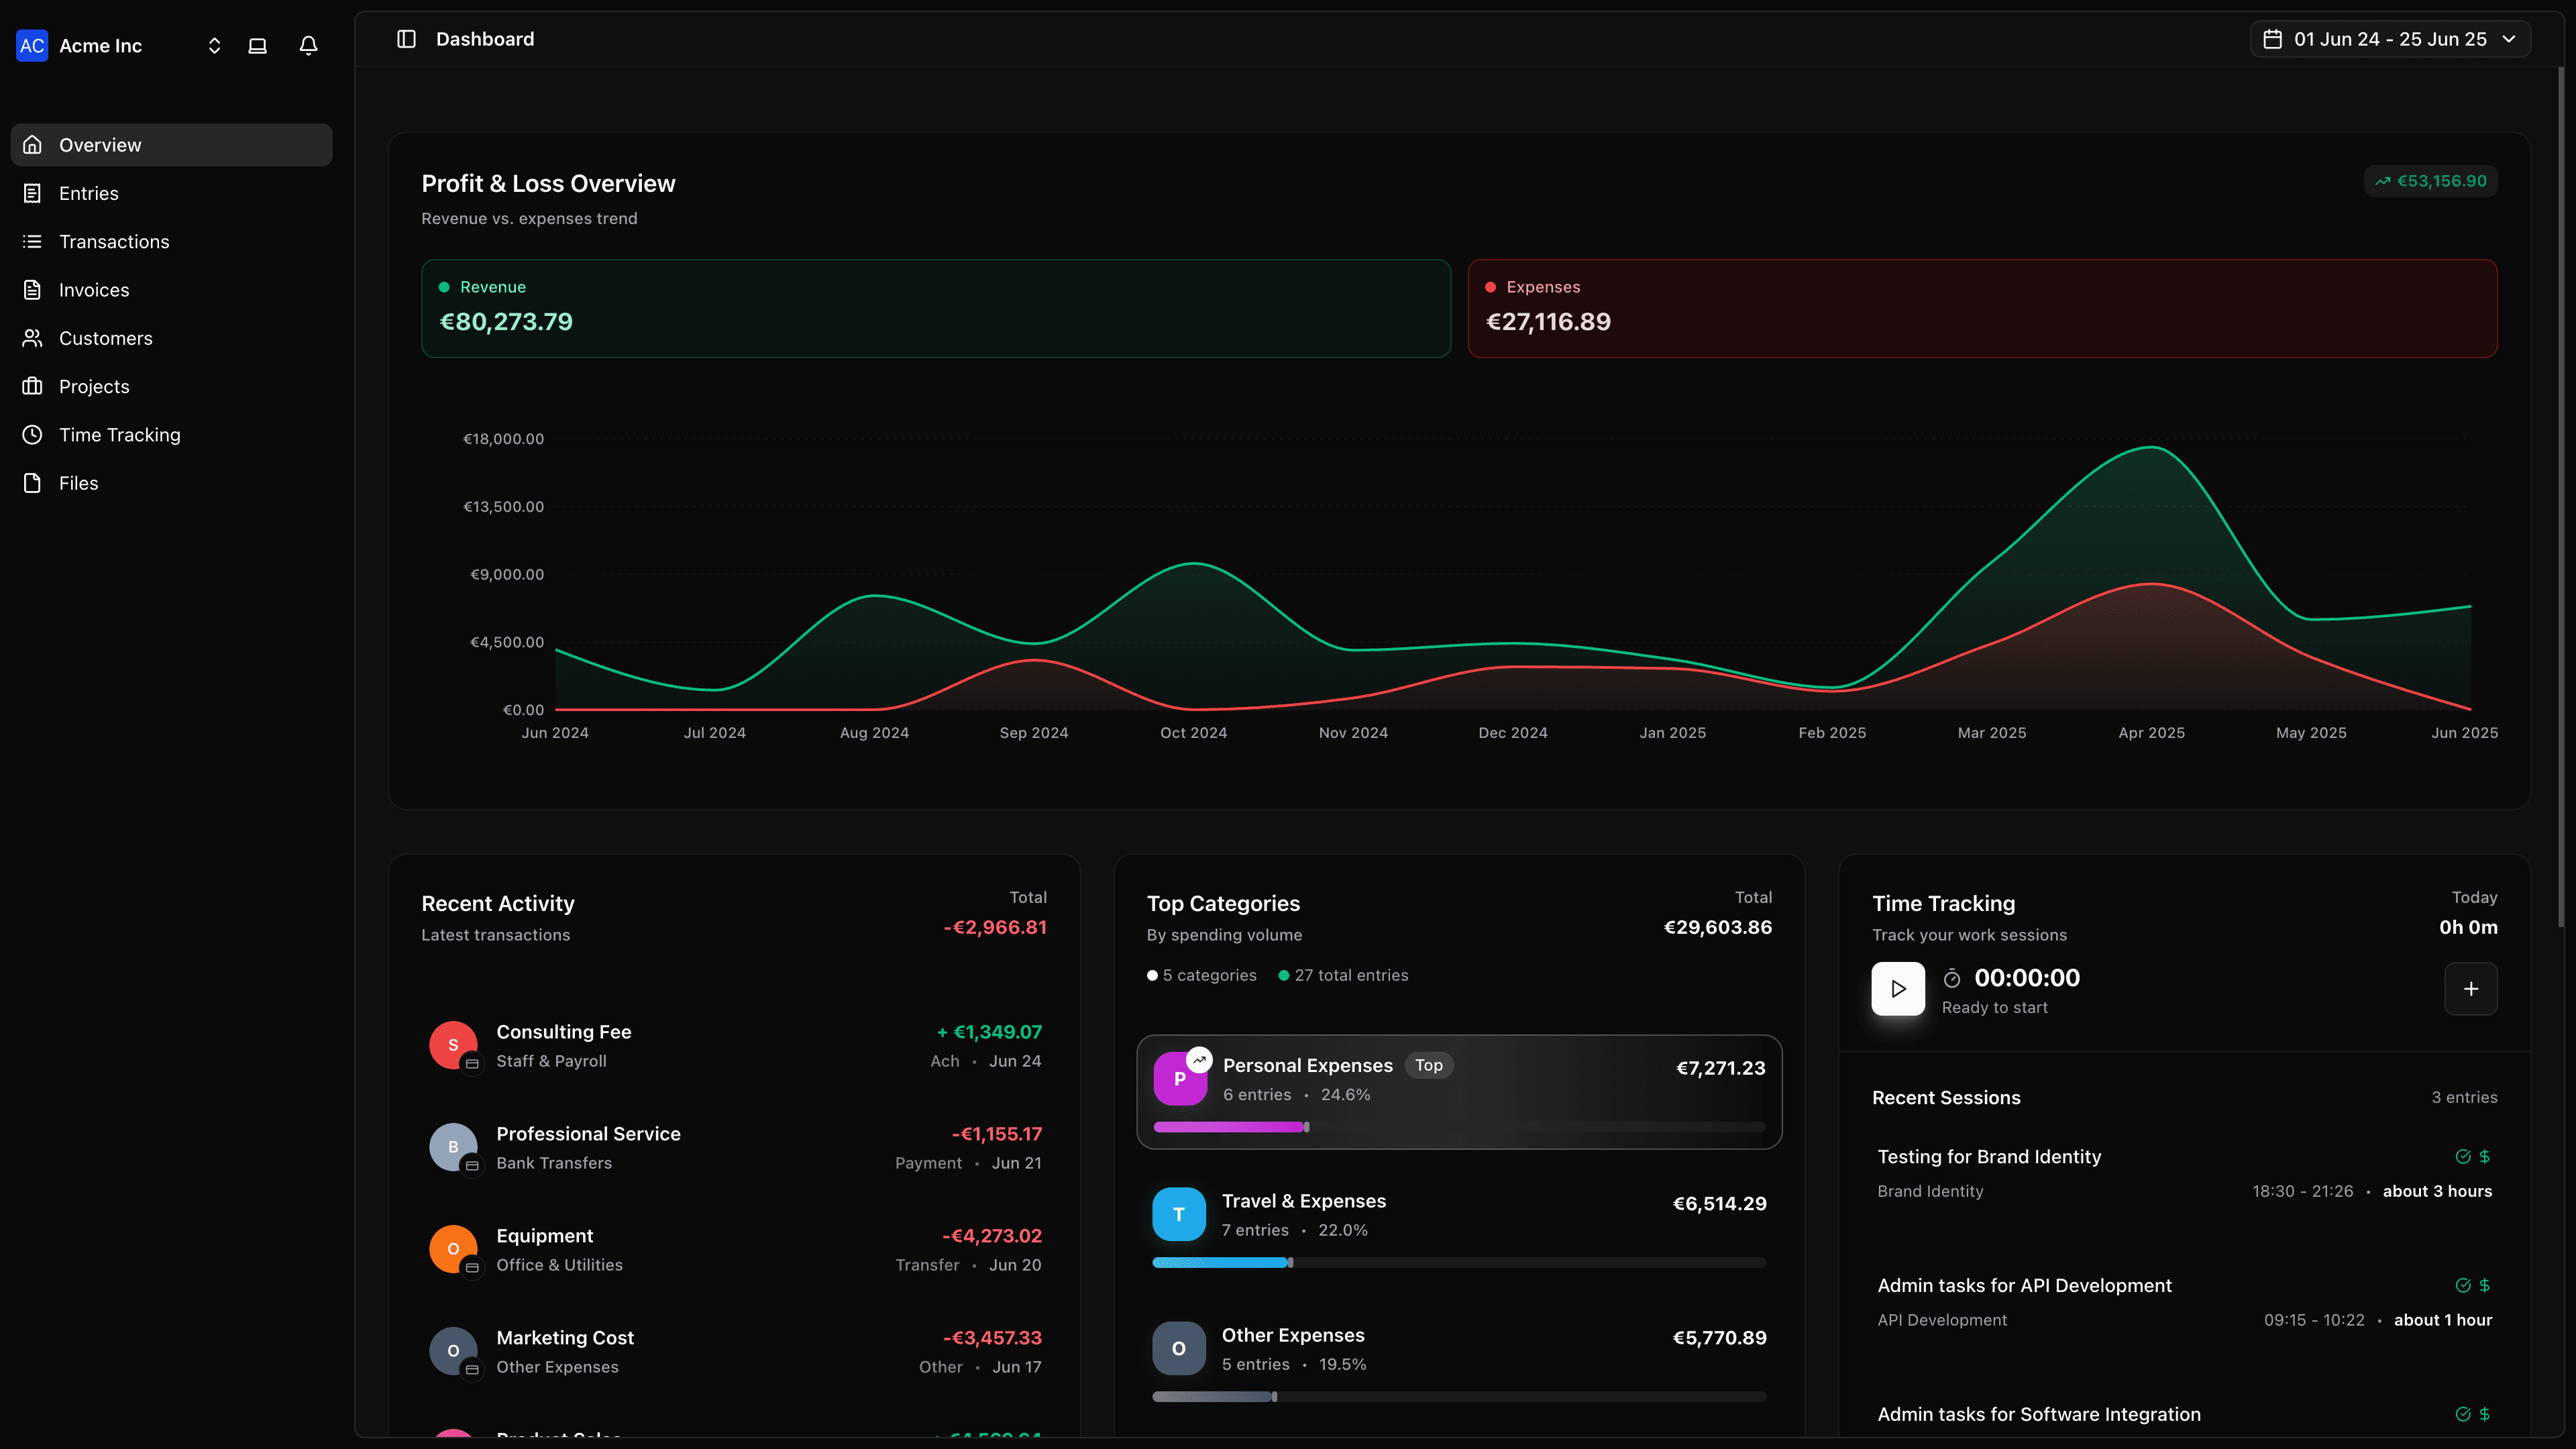Toggle the sidebar with the panel icon
Screen dimensions: 2576x1449
(x=406, y=39)
